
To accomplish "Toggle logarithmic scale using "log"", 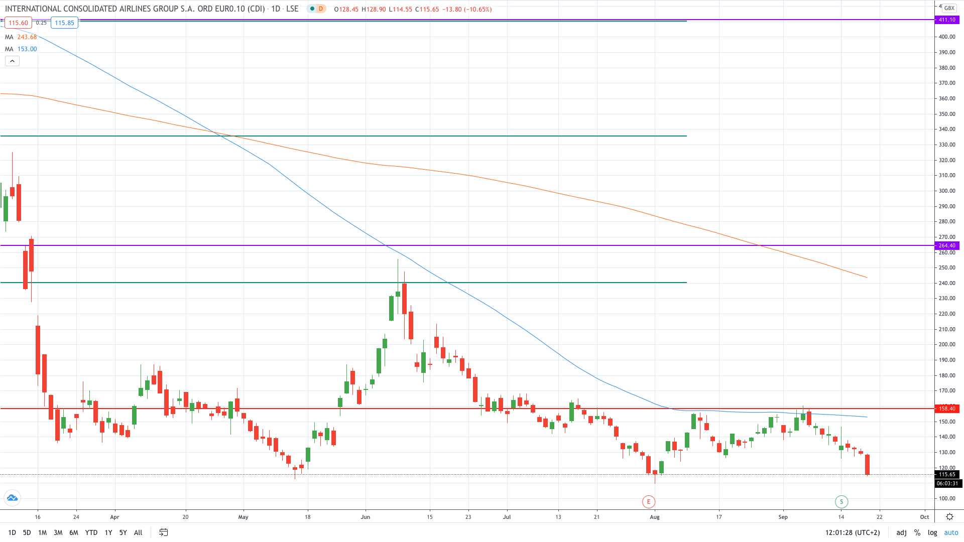I will click(932, 532).
